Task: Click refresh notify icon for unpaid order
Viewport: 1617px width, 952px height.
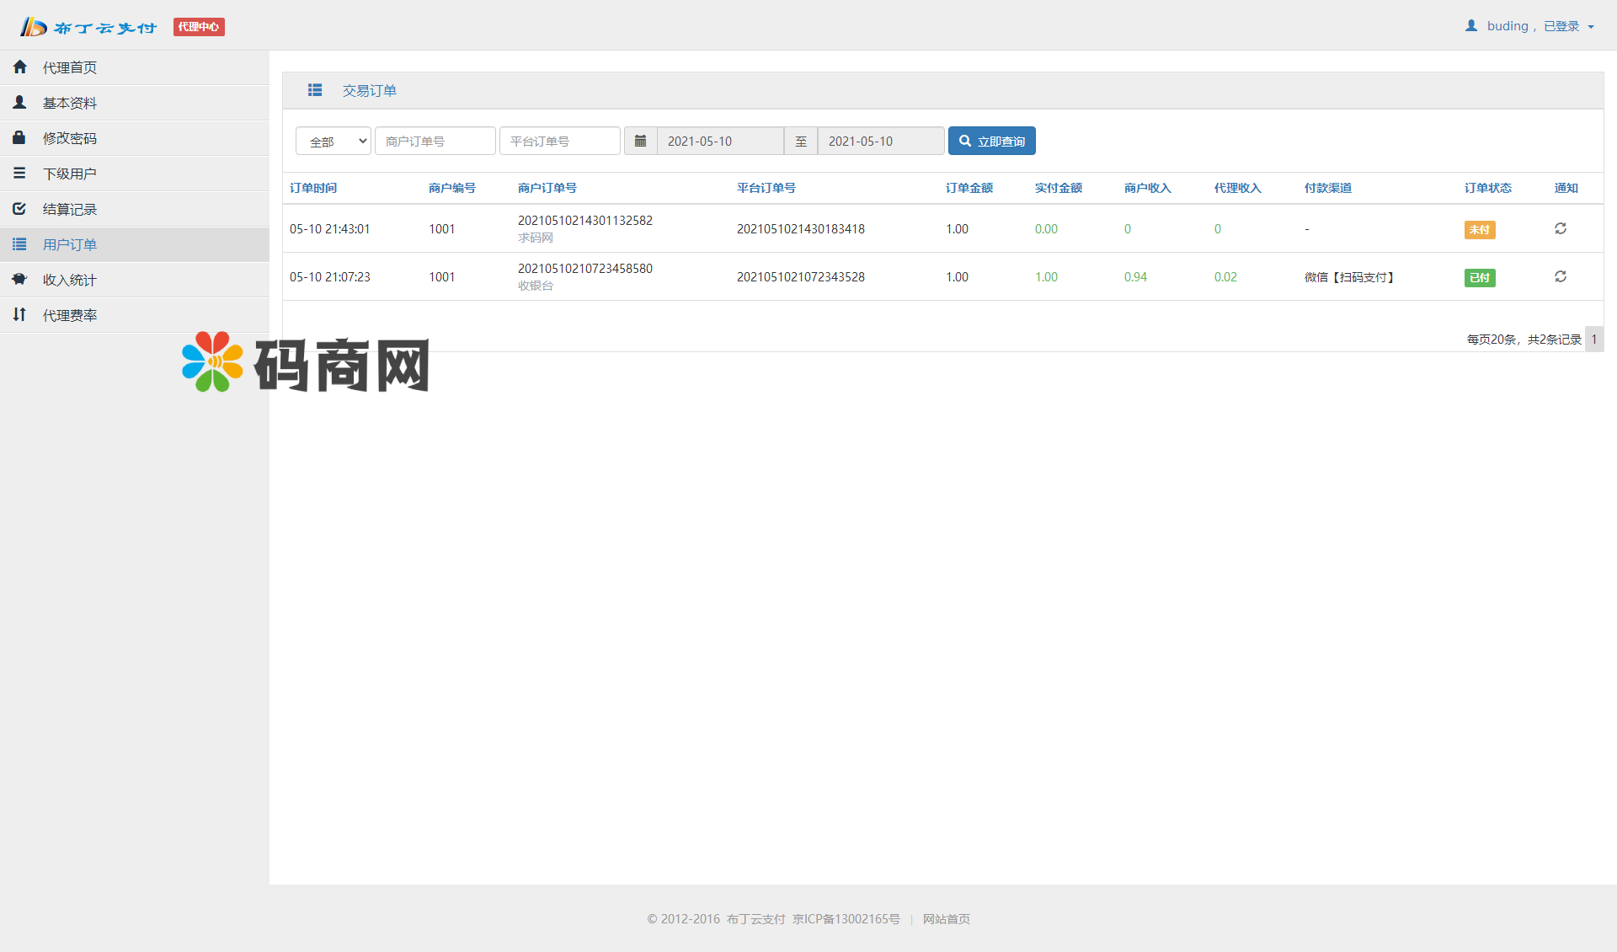Action: (x=1561, y=228)
